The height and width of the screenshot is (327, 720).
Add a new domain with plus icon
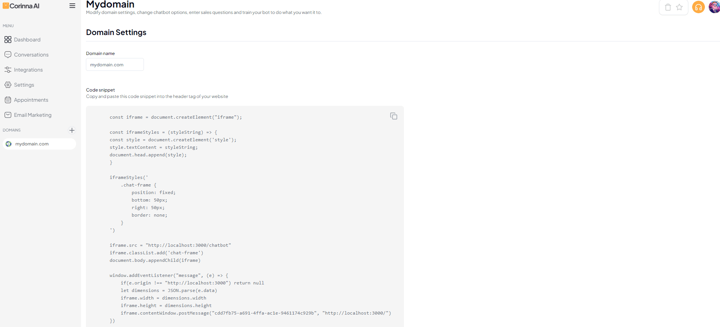[x=72, y=130]
